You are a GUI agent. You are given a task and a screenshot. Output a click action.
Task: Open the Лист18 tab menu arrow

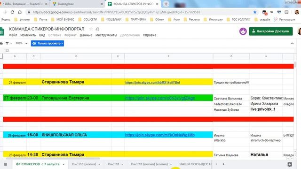122,164
